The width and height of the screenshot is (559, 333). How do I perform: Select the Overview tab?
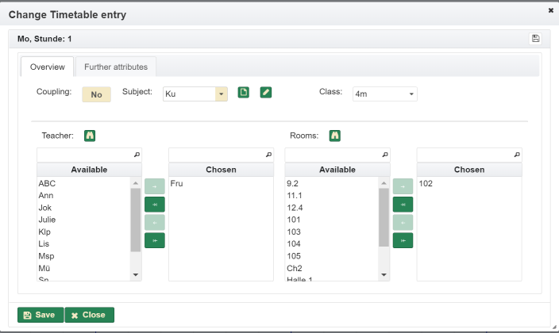pos(47,67)
